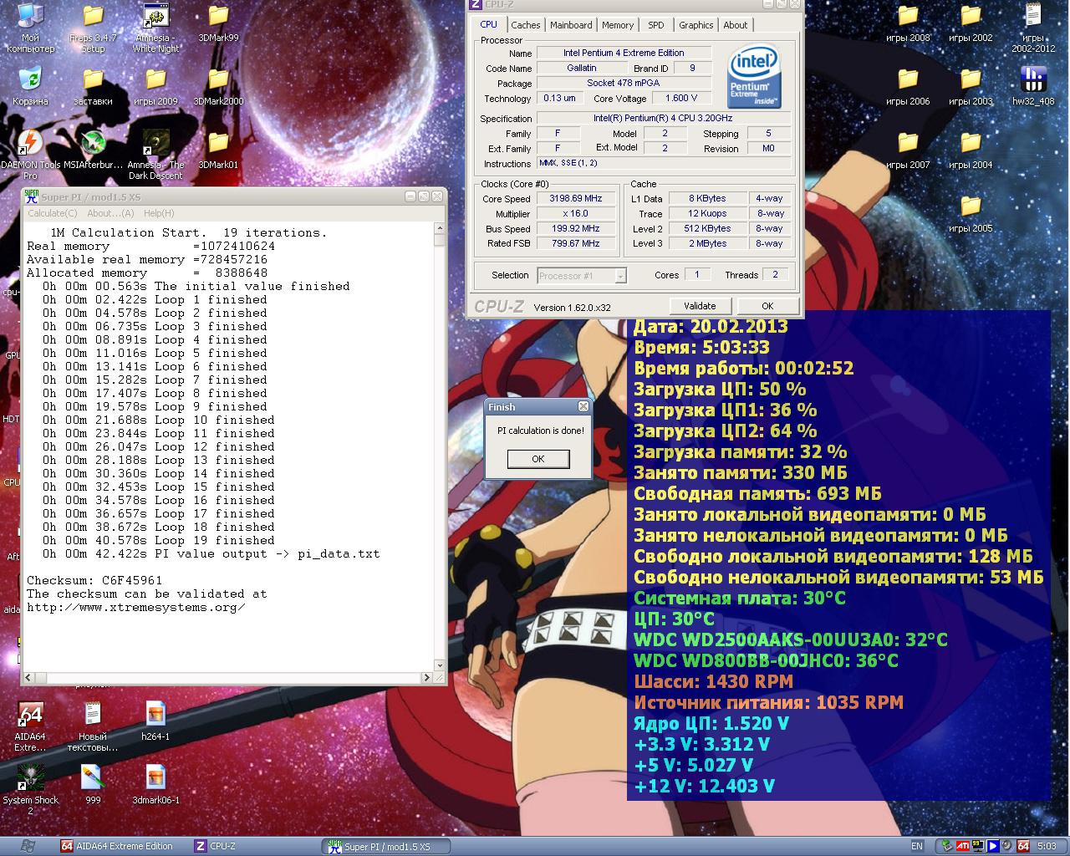Open the игры 2005 folder
The height and width of the screenshot is (856, 1070).
pyautogui.click(x=971, y=213)
